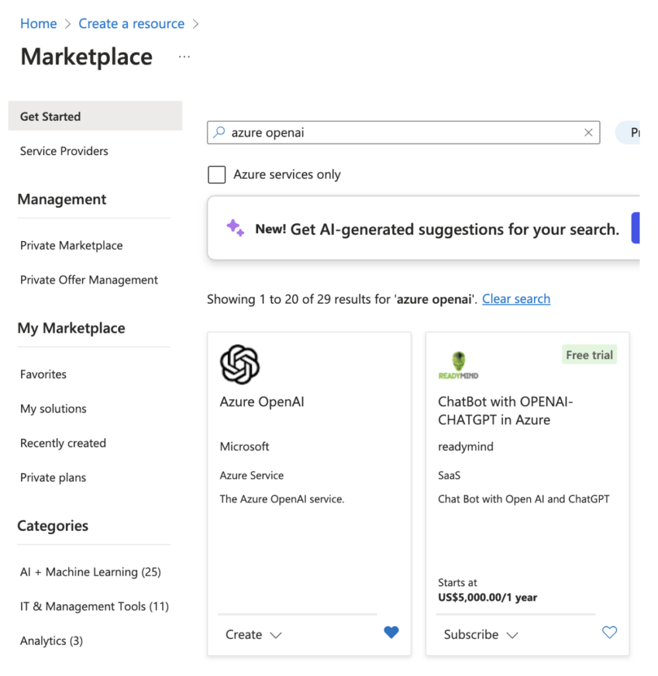Click the search magnifier icon in the search box

218,133
